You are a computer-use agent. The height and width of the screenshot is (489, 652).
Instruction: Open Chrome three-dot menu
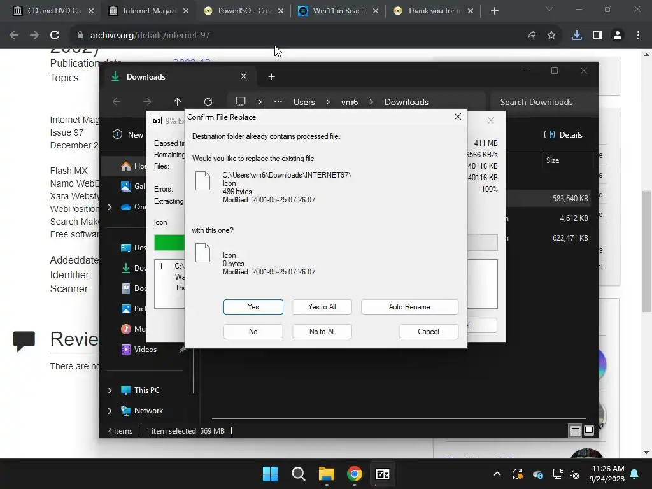(638, 36)
